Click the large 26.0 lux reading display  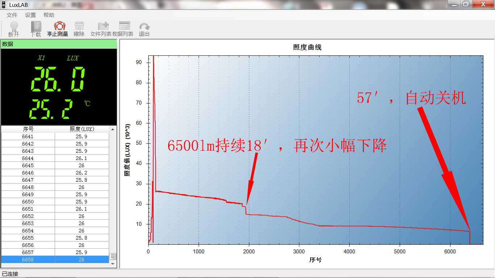pyautogui.click(x=58, y=79)
